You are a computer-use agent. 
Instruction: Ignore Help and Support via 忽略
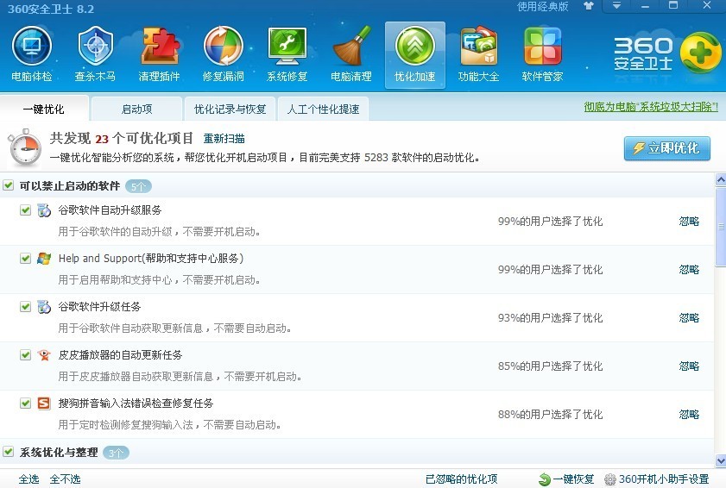pyautogui.click(x=689, y=269)
